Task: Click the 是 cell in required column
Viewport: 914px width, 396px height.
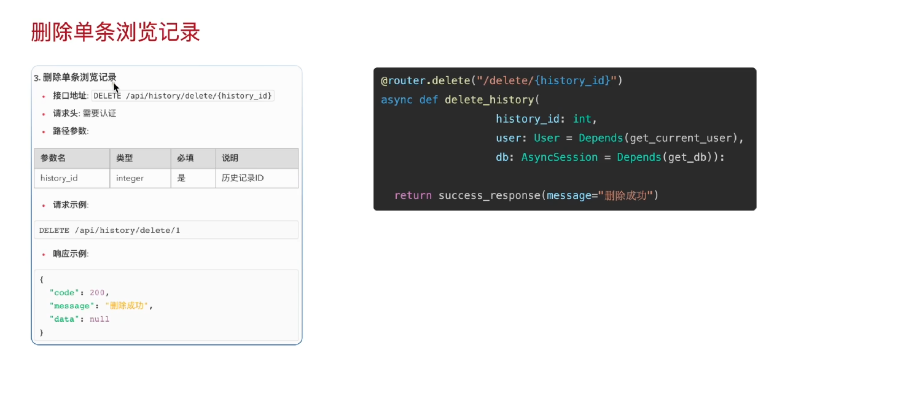Action: point(193,178)
